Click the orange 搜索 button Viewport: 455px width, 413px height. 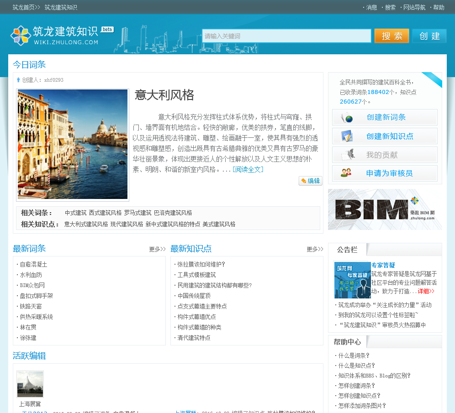(392, 36)
